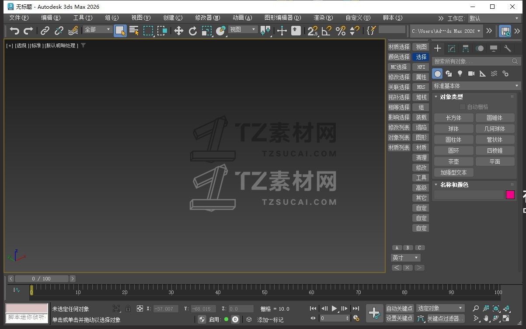The width and height of the screenshot is (526, 329).
Task: Click the Bind to Space Warp icon
Action: [73, 31]
